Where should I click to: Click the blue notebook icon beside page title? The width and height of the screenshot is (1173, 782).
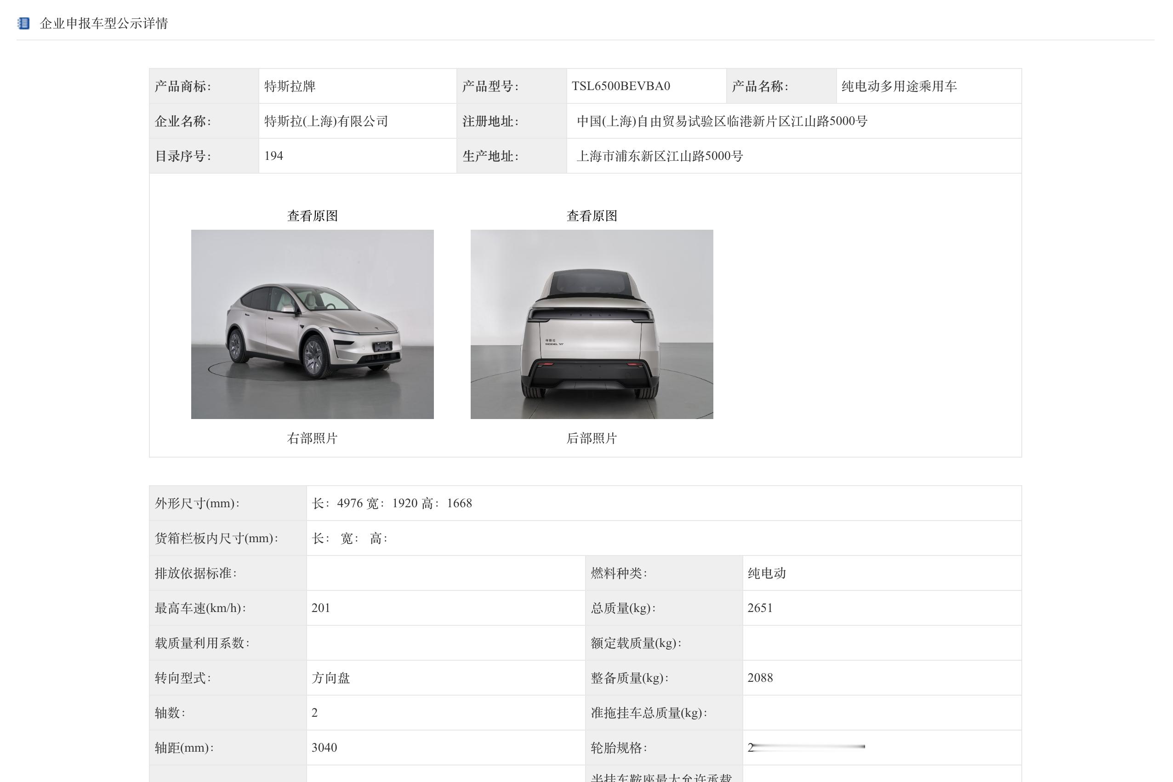pos(23,23)
